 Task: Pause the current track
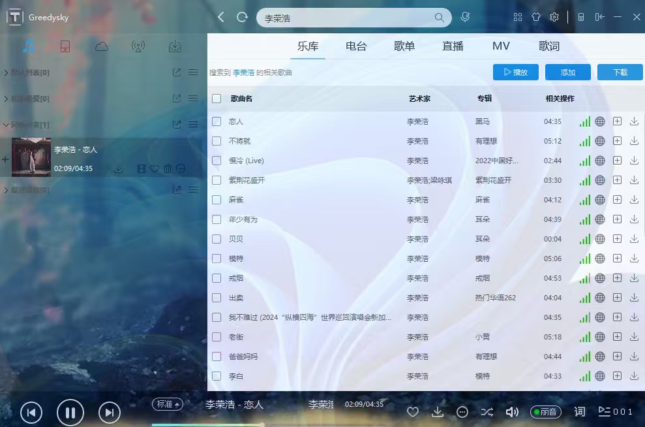70,412
